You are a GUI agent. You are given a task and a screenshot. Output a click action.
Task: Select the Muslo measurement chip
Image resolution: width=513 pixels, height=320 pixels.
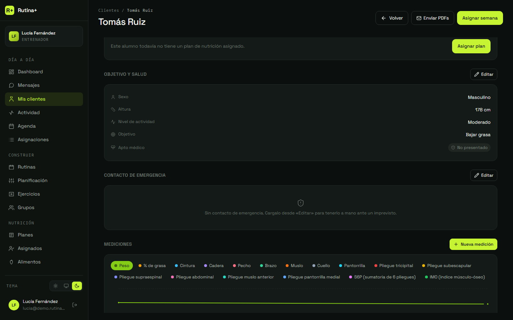[x=294, y=266]
